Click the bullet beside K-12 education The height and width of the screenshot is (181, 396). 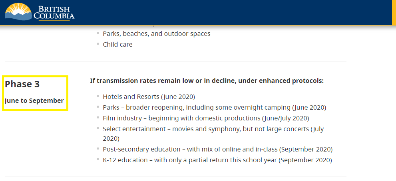pos(98,159)
